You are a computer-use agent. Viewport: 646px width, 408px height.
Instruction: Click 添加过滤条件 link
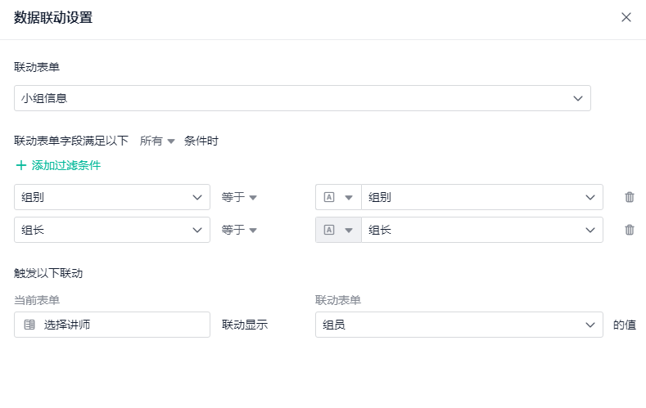point(66,165)
